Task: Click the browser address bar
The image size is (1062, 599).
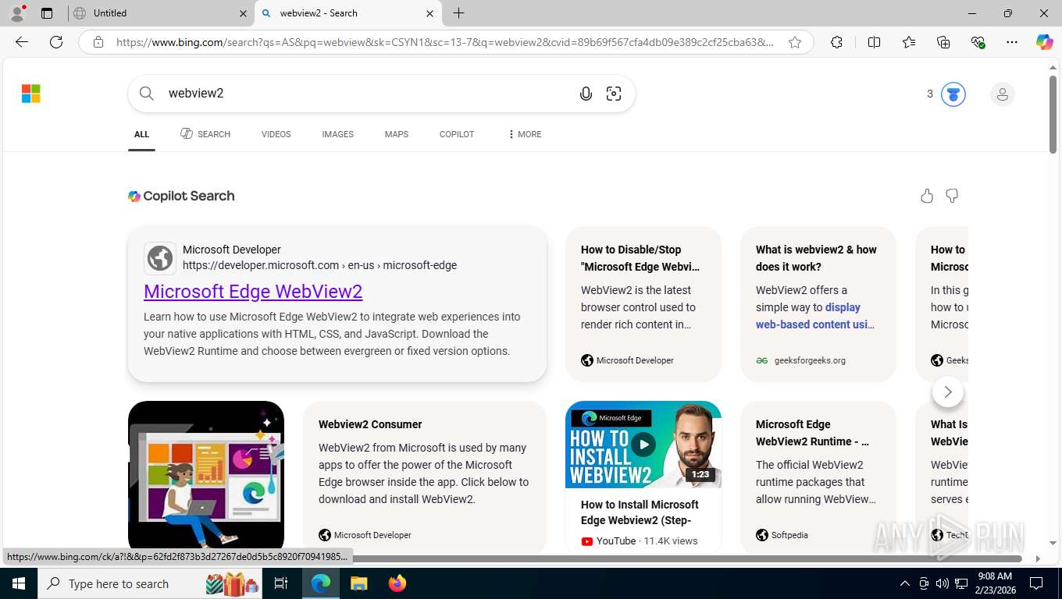Action: [445, 42]
